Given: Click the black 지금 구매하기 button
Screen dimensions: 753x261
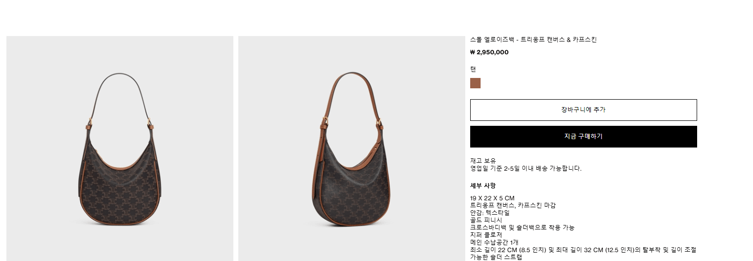Looking at the screenshot, I should [583, 137].
